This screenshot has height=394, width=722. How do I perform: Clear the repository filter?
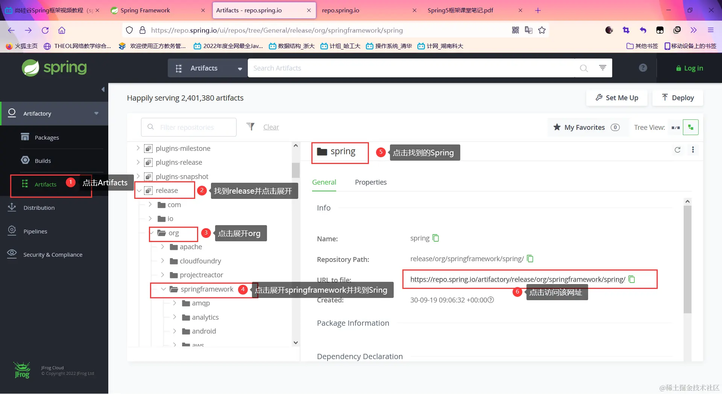coord(271,127)
